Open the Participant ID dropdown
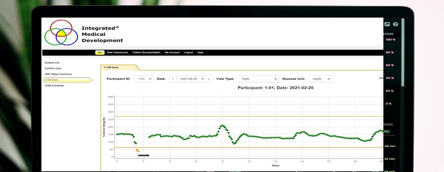 (144, 79)
